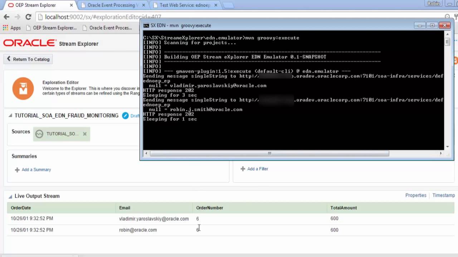This screenshot has width=458, height=257.
Task: Close the Oracle Event Processing tab
Action: [x=143, y=5]
